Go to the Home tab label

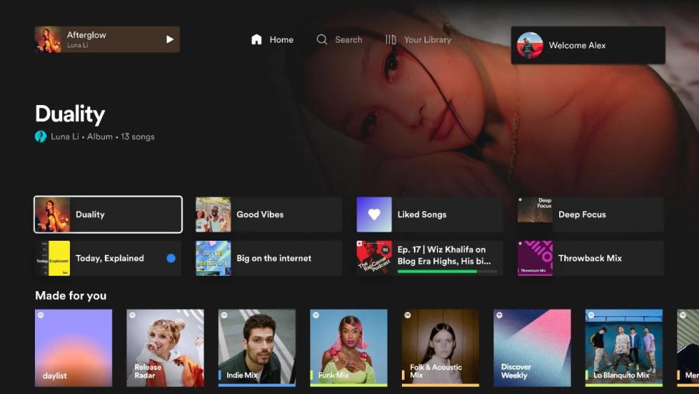click(281, 40)
